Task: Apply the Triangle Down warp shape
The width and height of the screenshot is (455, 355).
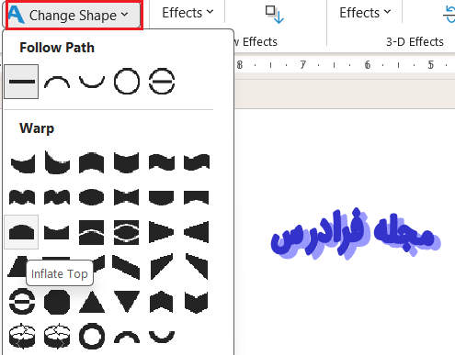Action: tap(127, 302)
